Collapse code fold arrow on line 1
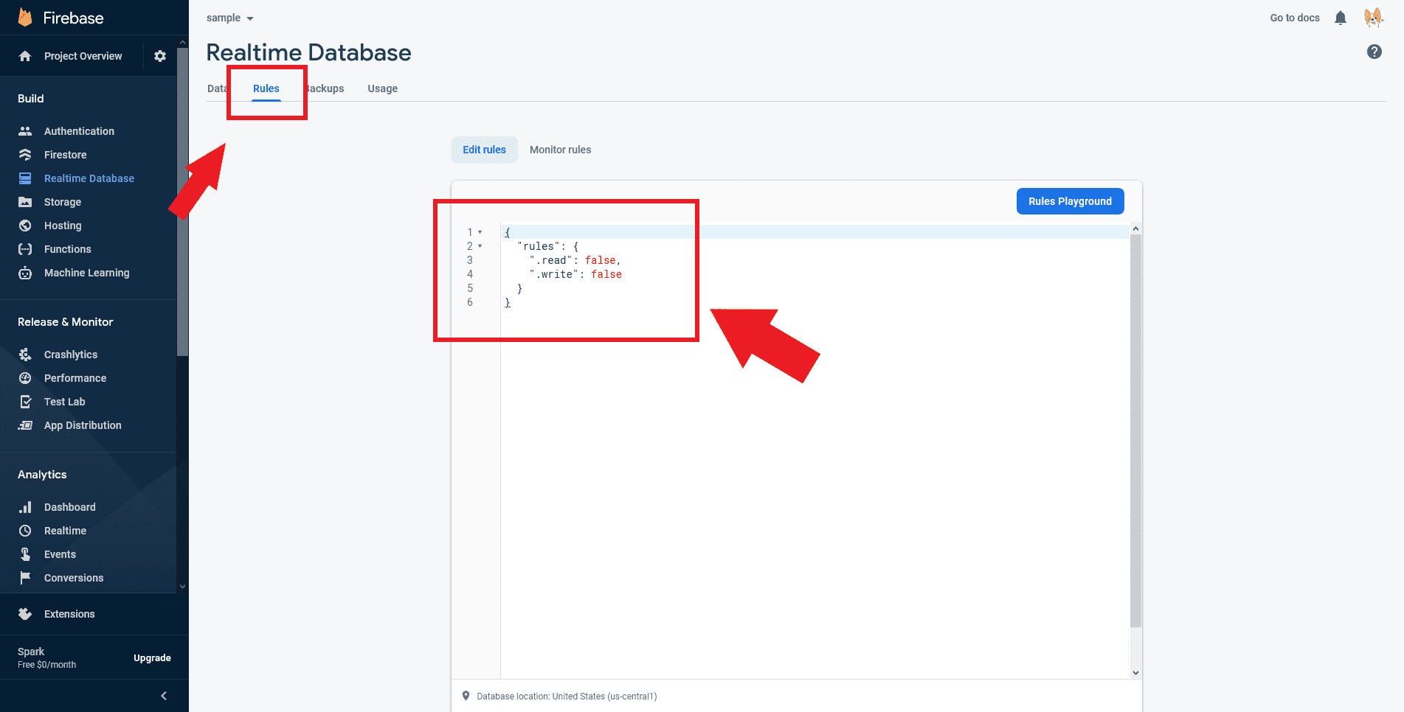 click(x=480, y=232)
